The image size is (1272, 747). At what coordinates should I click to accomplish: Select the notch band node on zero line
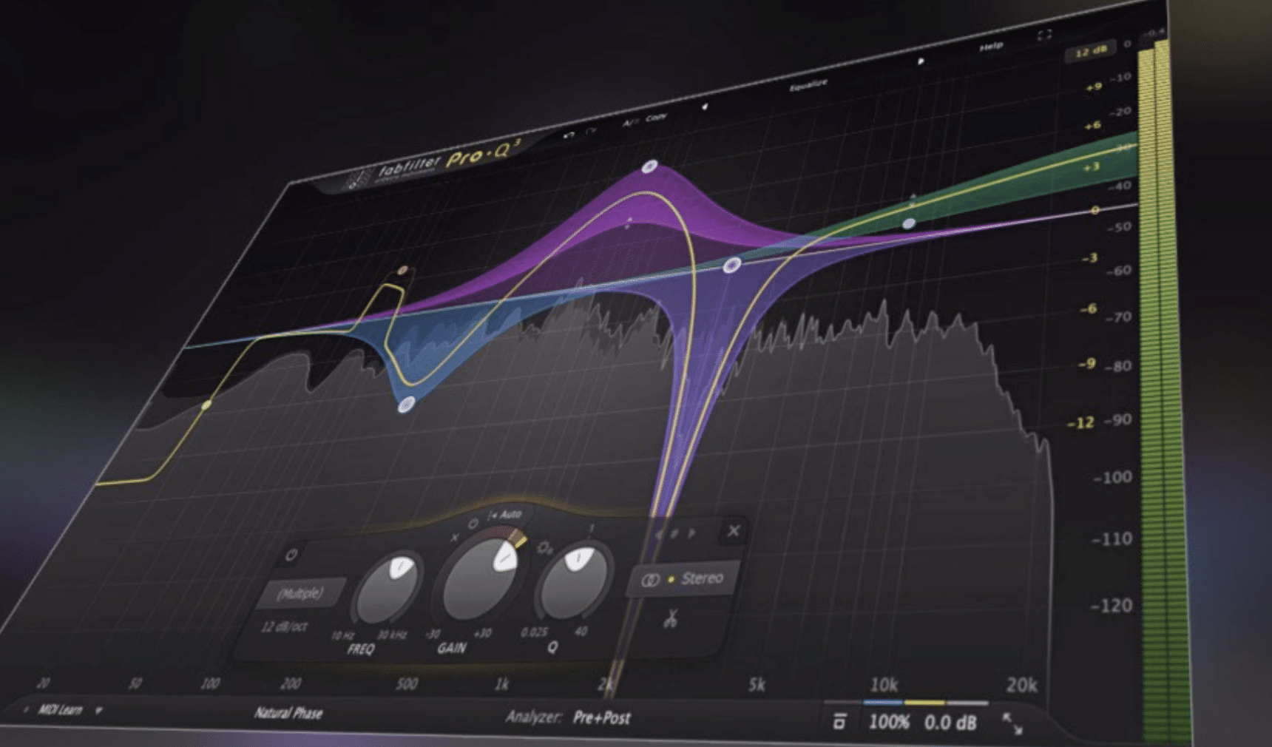[x=731, y=265]
